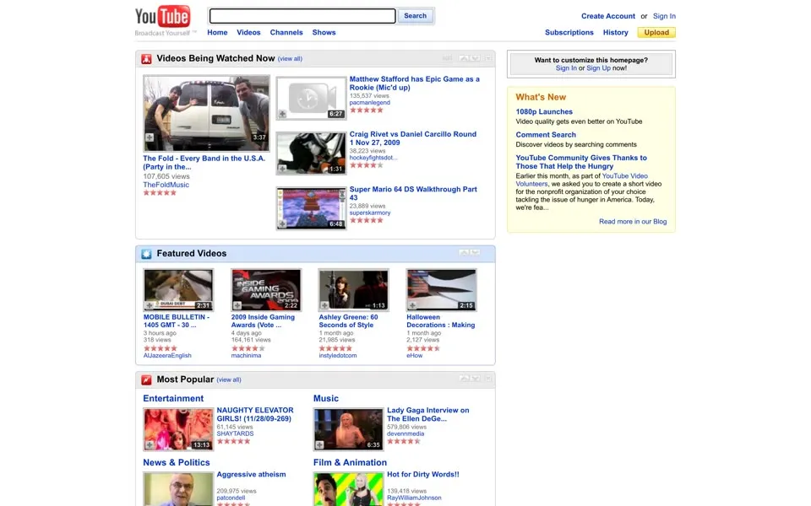Add Craig Rivet fight video to queue via plus icon

click(x=282, y=169)
